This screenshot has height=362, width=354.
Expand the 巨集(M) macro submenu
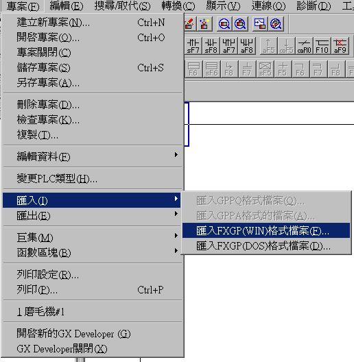[93, 237]
